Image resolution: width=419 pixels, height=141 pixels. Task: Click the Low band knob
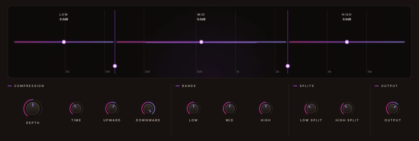click(x=194, y=108)
